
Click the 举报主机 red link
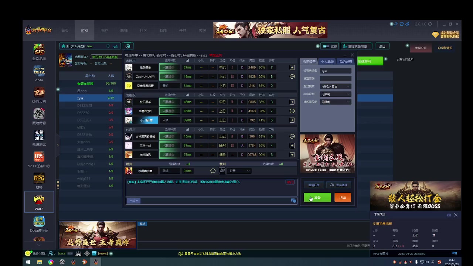216,55
